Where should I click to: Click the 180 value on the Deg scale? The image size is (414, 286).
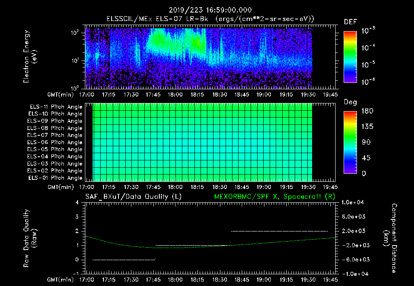(367, 111)
